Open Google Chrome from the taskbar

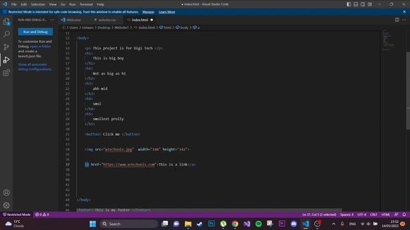(235, 224)
